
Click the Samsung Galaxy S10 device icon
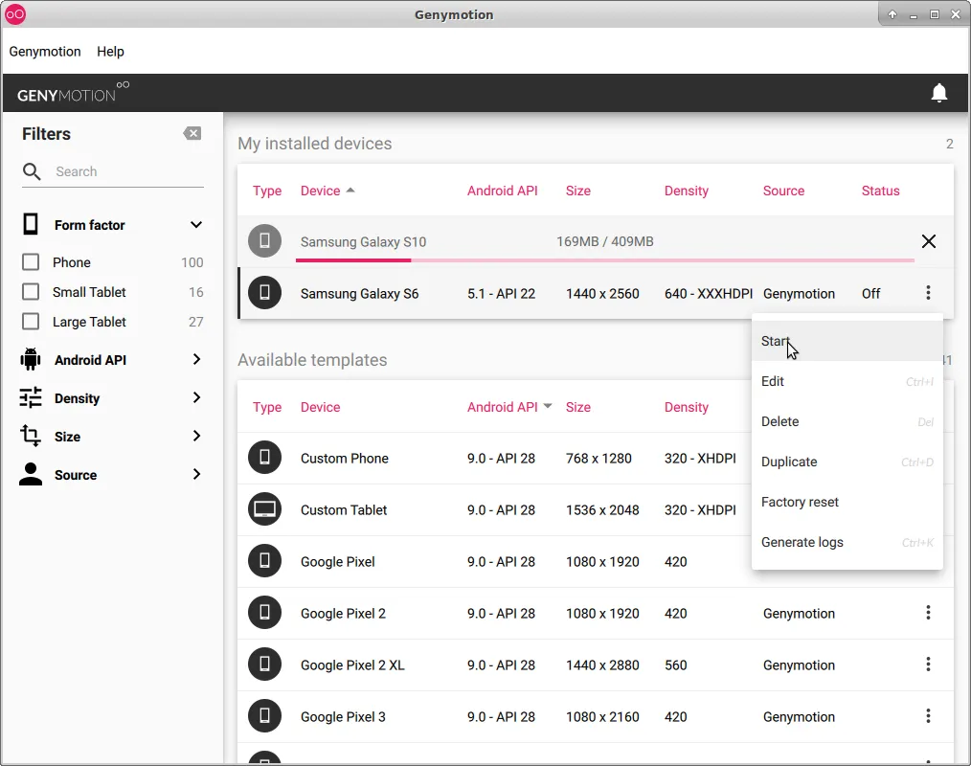[264, 241]
